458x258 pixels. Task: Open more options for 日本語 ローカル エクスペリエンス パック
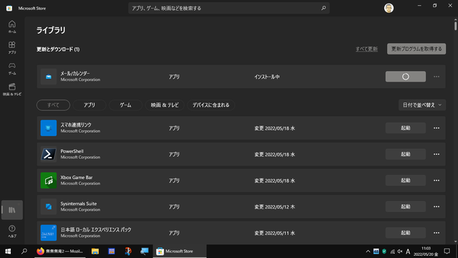click(437, 233)
